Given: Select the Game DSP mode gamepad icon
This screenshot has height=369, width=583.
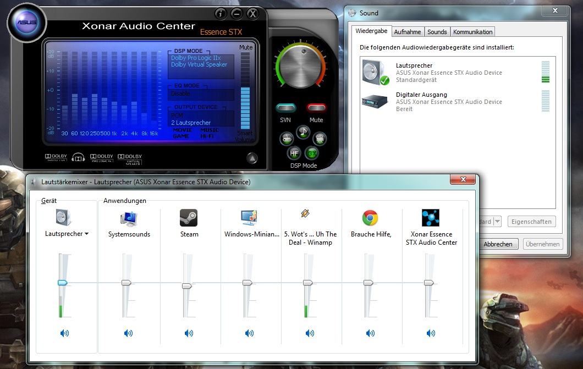Looking at the screenshot, I should (x=287, y=139).
